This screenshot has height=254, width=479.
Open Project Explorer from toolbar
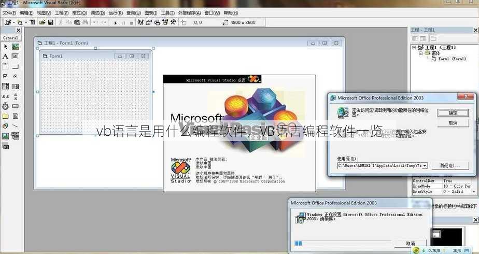tap(140, 22)
